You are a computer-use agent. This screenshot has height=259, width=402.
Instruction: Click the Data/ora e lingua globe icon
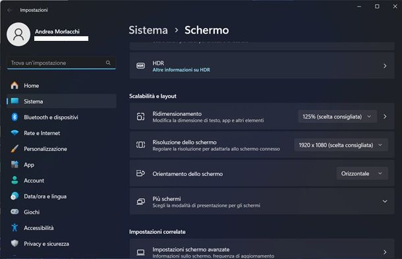[14, 196]
